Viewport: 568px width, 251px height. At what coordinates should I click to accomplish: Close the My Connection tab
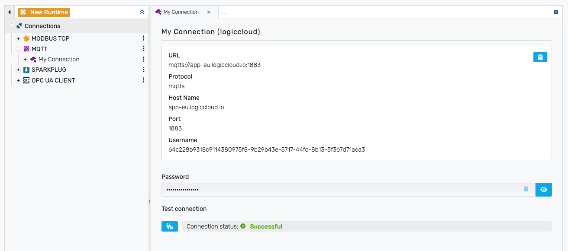pyautogui.click(x=209, y=12)
